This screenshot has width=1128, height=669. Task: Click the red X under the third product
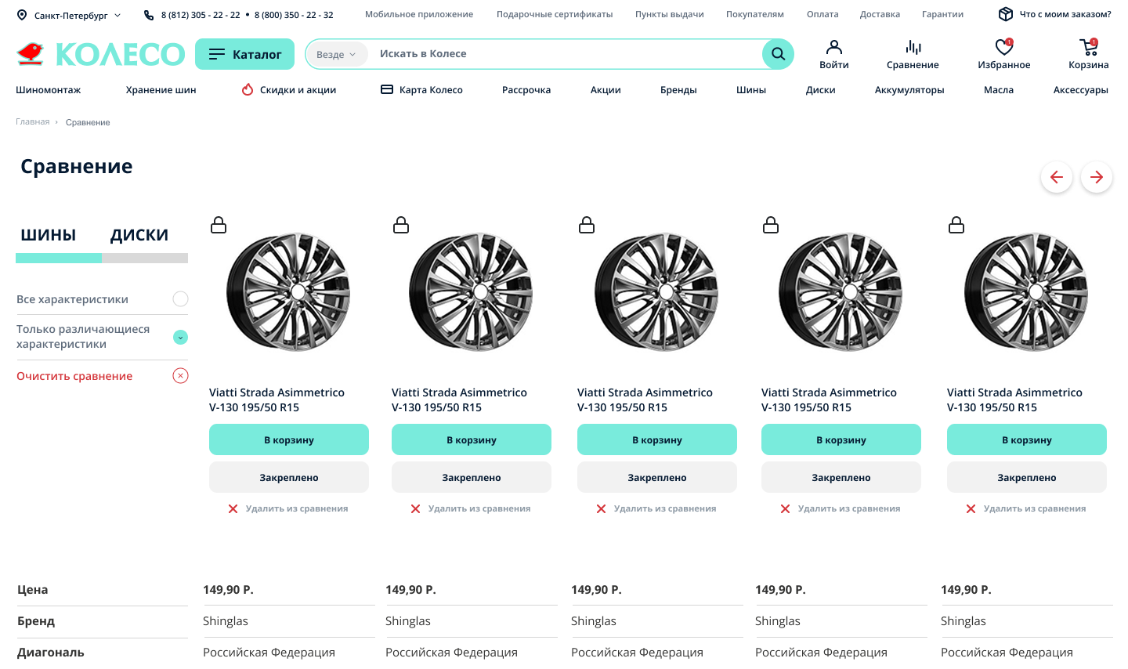point(601,508)
